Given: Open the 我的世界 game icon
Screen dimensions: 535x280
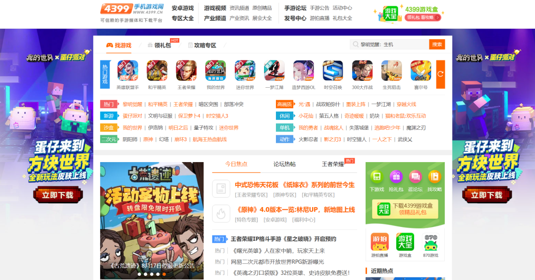Looking at the screenshot, I should click(x=215, y=71).
